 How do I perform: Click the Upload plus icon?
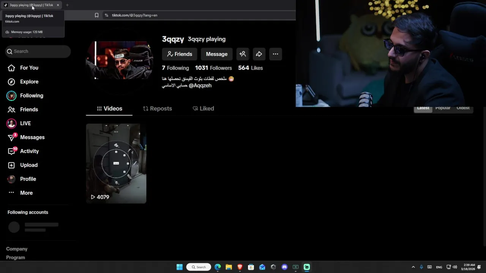click(x=11, y=165)
